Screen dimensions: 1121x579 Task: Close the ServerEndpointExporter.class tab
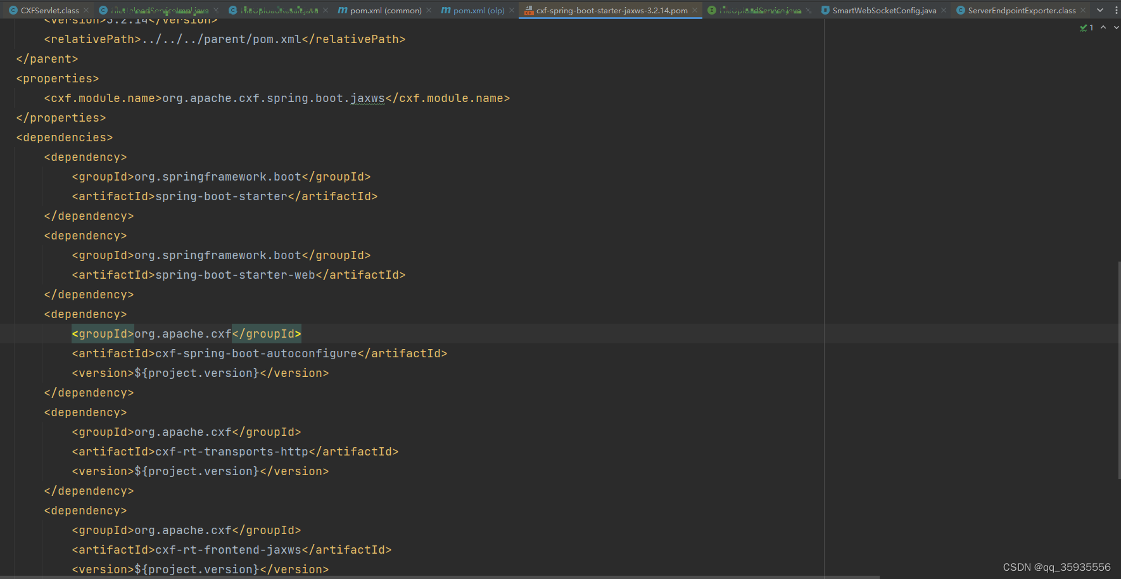[x=1084, y=10]
